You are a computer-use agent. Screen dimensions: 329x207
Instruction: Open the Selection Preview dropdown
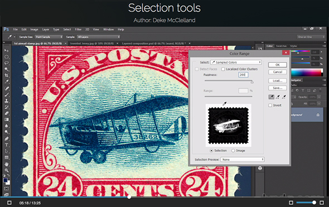pos(242,160)
